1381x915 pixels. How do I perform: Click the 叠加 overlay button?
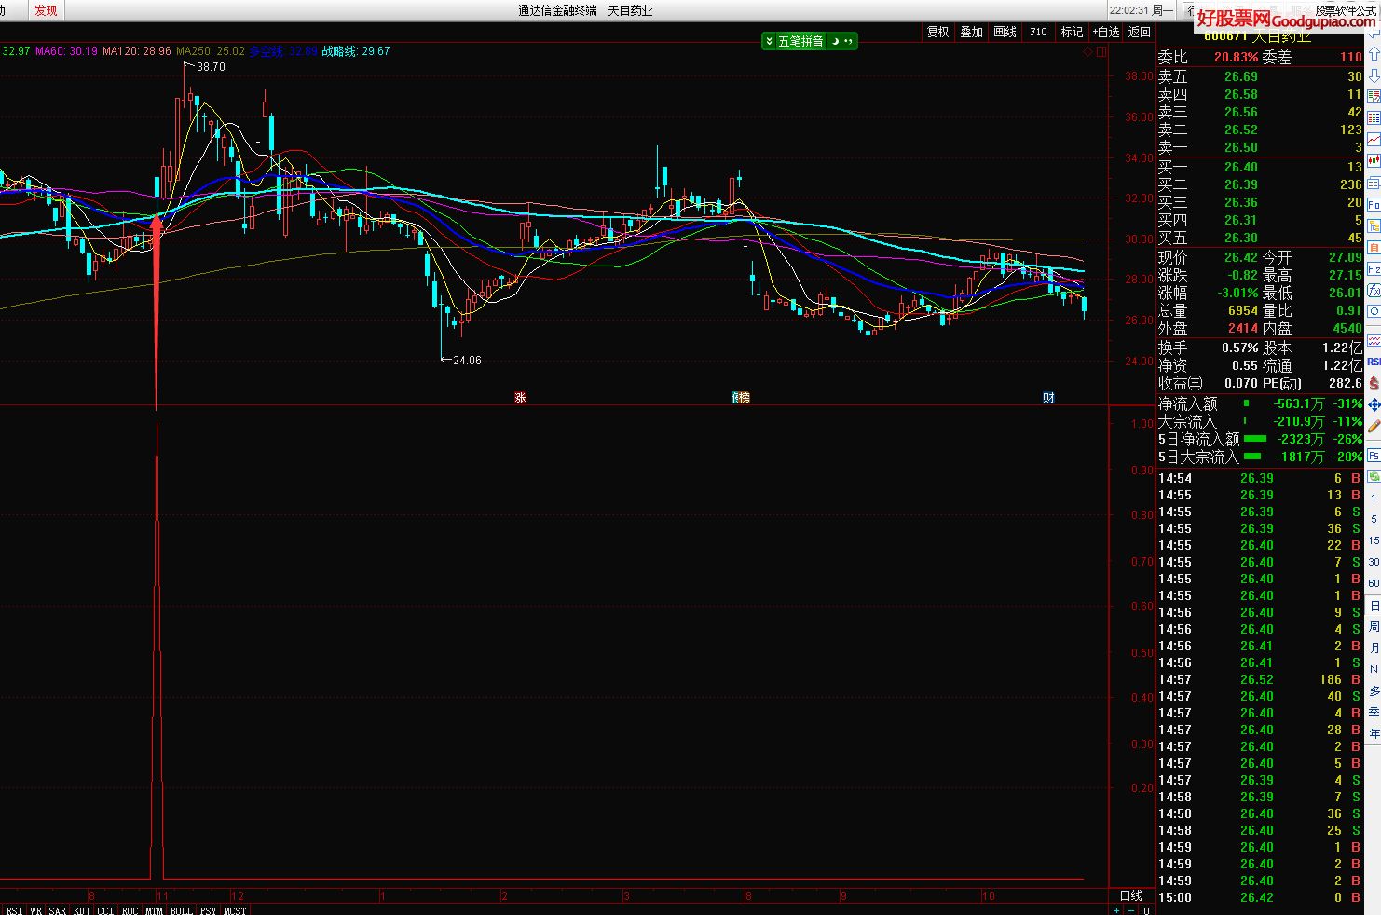(x=971, y=32)
